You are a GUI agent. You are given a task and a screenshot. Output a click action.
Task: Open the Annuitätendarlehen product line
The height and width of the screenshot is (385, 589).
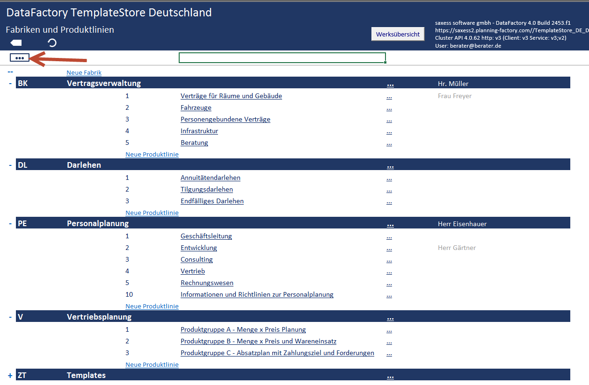coord(211,178)
